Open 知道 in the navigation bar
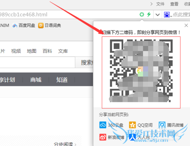 (x=62, y=80)
